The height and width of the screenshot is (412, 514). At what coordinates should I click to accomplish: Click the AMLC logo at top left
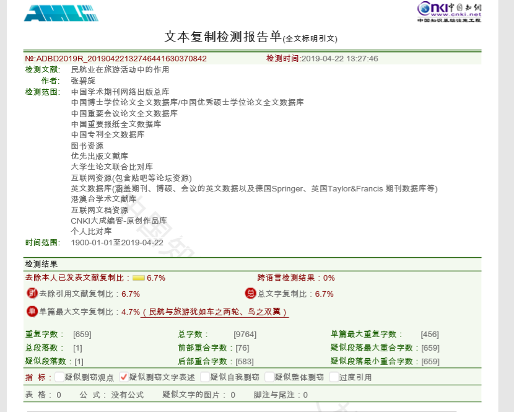[x=61, y=13]
